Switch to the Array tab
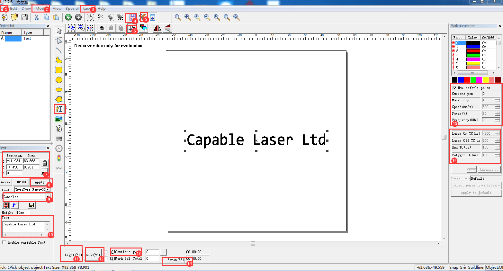Viewport: 503px width, 271px height. 6,182
